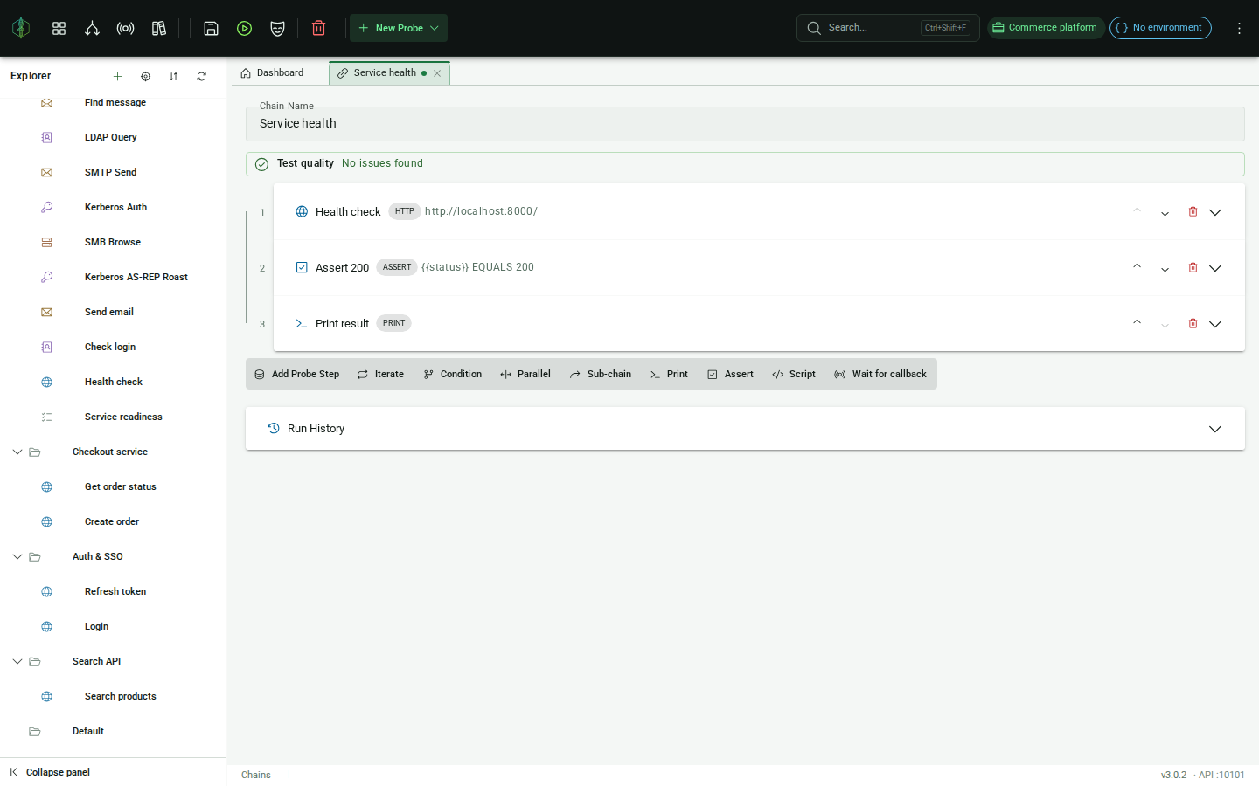Expand the Assert 200 step details
This screenshot has height=786, width=1259.
(1215, 268)
